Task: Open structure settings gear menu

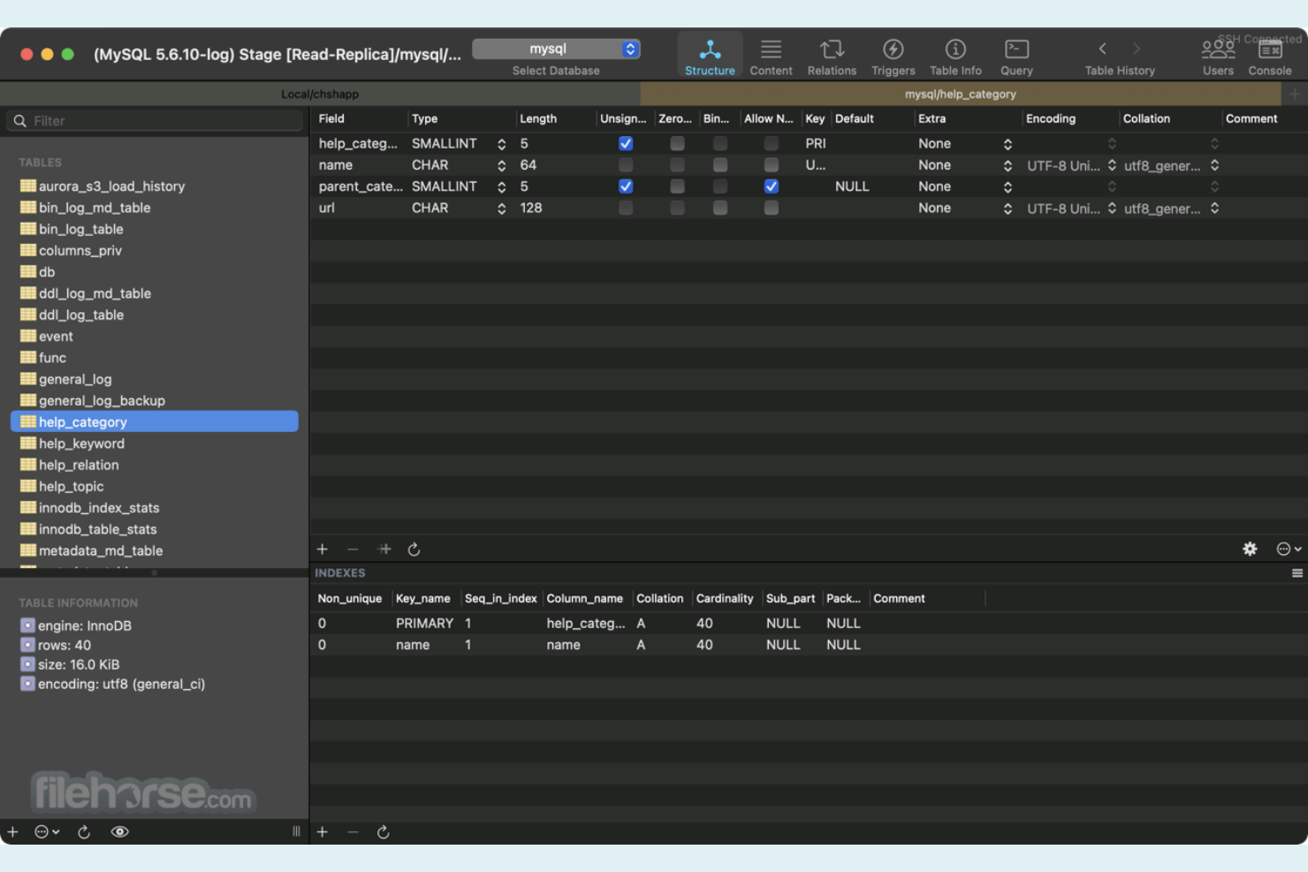Action: tap(1250, 549)
